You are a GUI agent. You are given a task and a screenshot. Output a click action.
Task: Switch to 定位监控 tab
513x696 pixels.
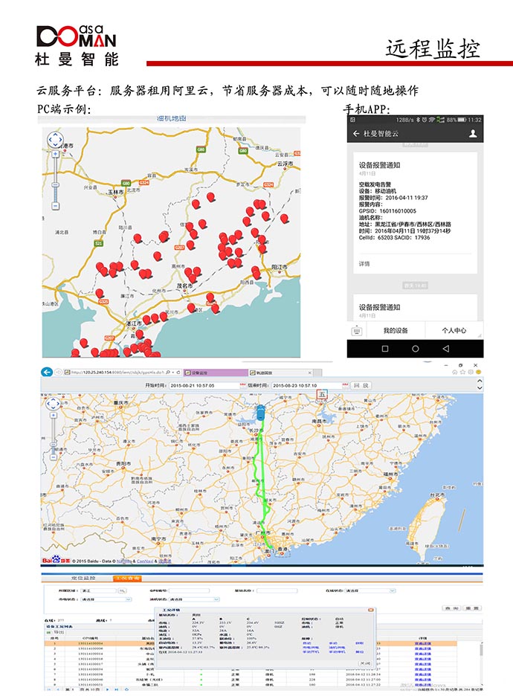(83, 578)
